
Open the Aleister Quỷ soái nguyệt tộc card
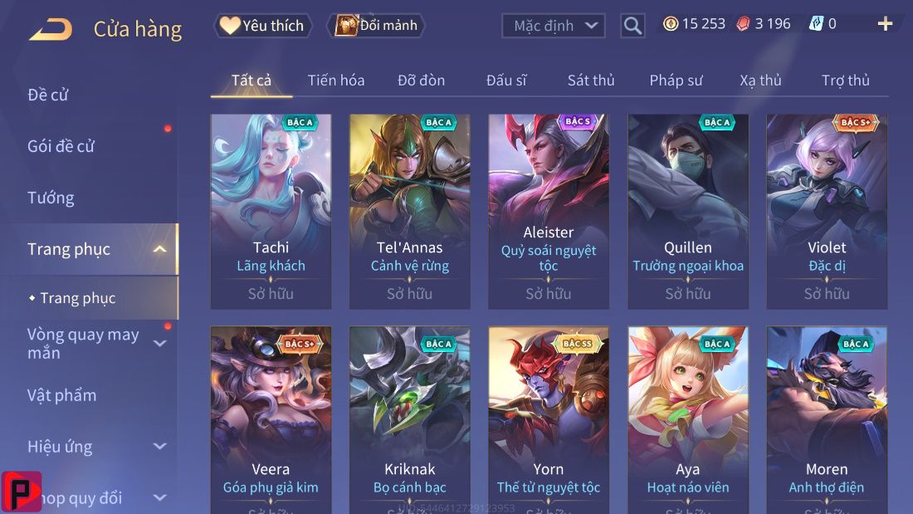(x=549, y=212)
